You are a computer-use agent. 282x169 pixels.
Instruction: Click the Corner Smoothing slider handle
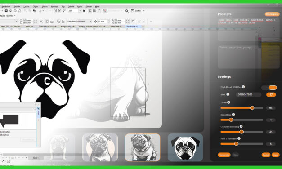[242, 132]
